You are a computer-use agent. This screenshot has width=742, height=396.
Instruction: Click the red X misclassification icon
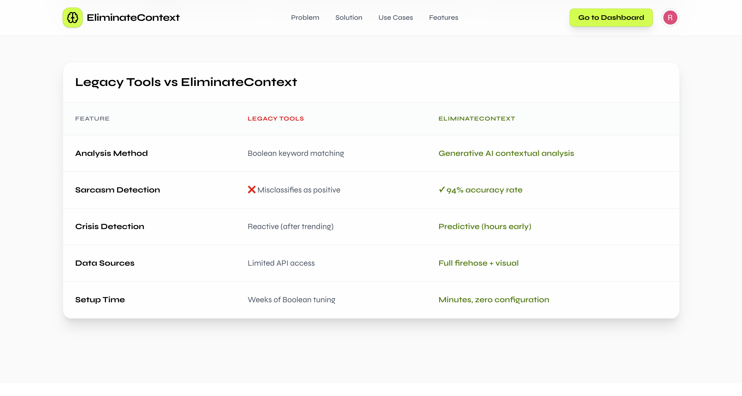(251, 190)
